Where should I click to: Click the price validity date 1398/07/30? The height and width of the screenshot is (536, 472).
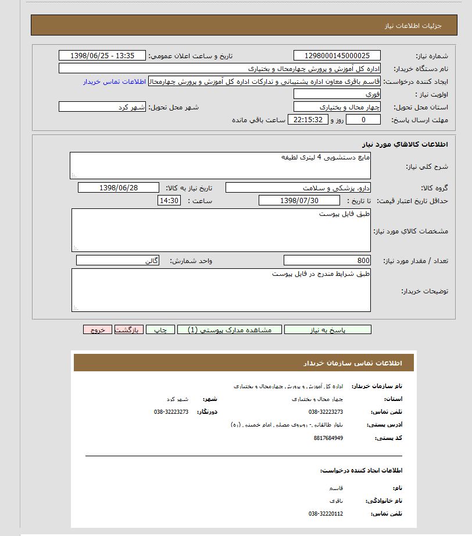click(x=299, y=201)
